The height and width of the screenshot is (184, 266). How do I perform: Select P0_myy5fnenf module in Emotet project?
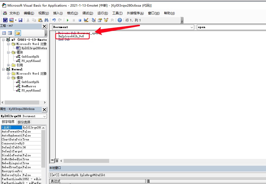31,61
